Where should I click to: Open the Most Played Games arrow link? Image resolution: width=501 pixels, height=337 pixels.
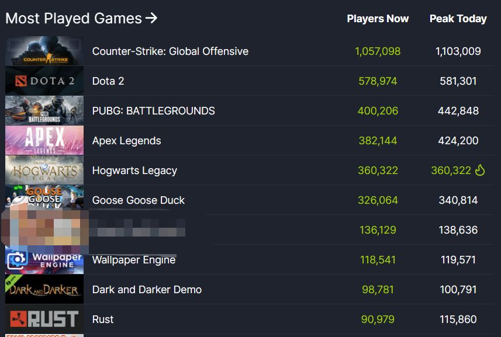click(151, 18)
